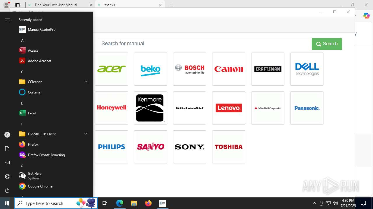Open File Explorer from the taskbar
373x209 pixels.
pos(134,203)
